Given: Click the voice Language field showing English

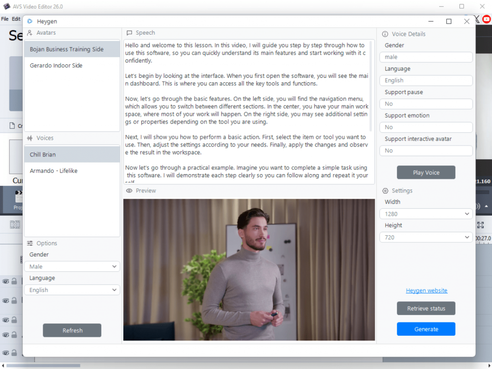Looking at the screenshot, I should tap(426, 80).
